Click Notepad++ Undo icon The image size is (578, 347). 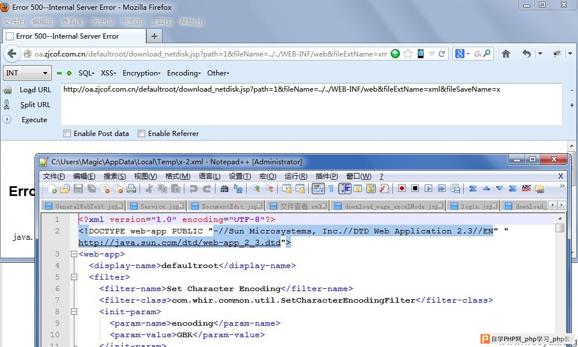tap(193, 189)
